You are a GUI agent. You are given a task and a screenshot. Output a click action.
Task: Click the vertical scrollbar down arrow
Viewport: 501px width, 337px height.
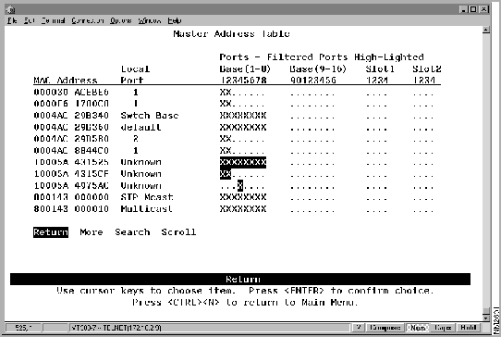pyautogui.click(x=486, y=318)
